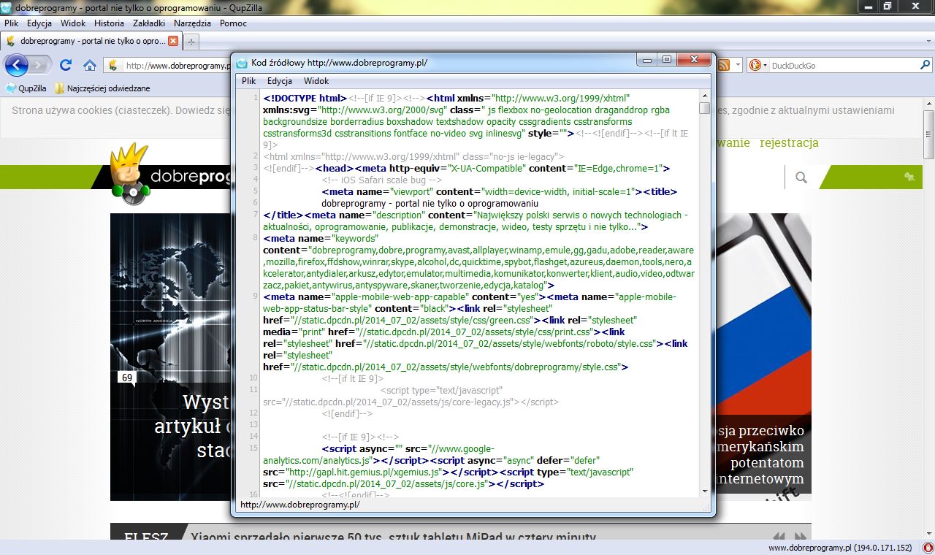The height and width of the screenshot is (555, 935).
Task: Click the DOCTYPE html line in source
Action: tap(305, 98)
